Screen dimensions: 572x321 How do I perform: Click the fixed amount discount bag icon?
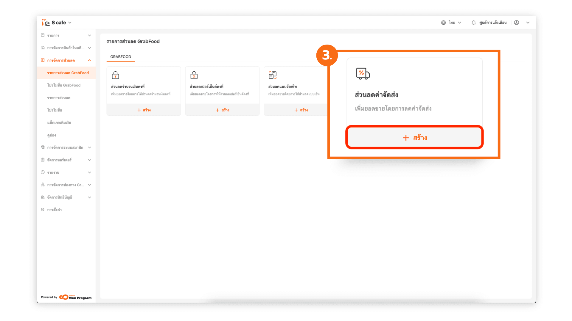[x=115, y=75]
